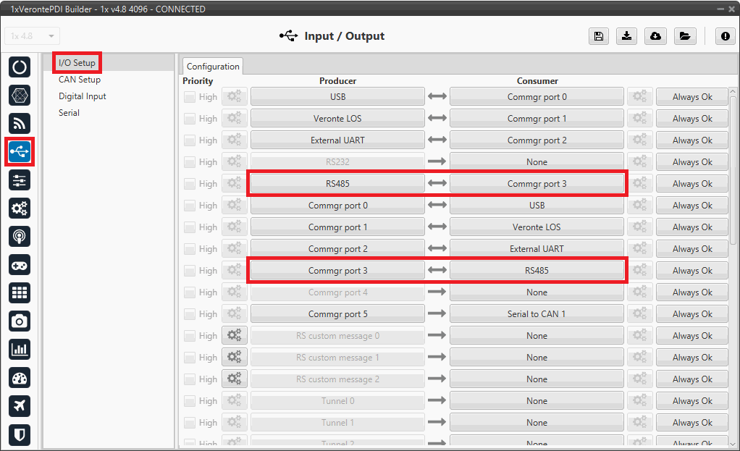The image size is (740, 451).
Task: Switch to the Configuration tab
Action: [x=213, y=66]
